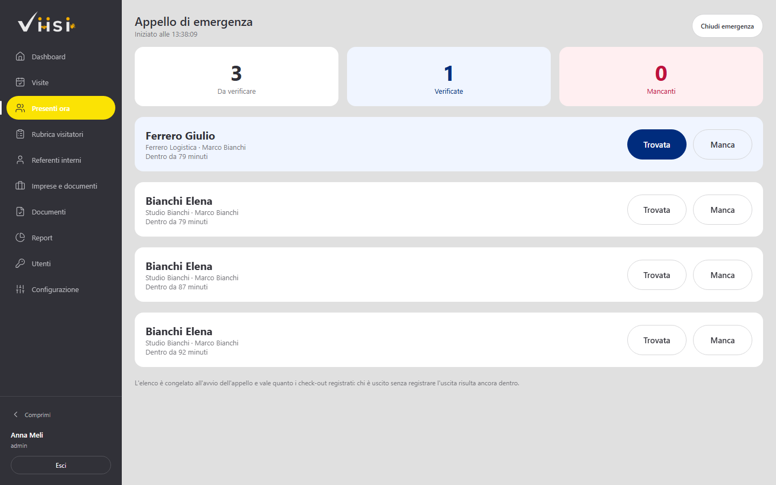Viewport: 776px width, 485px height.
Task: Click "Ferrero Logistica · Marco Bianchi"
Action: tap(196, 147)
